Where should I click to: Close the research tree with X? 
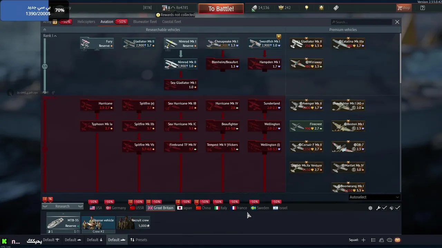click(x=397, y=22)
